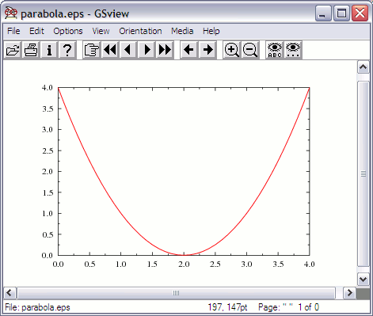This screenshot has width=373, height=316.
Task: Show file info with the 'i' icon
Action: click(49, 50)
